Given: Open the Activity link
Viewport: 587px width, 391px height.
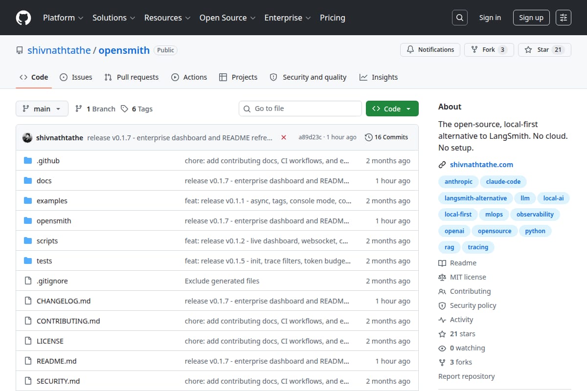Looking at the screenshot, I should tap(456, 320).
